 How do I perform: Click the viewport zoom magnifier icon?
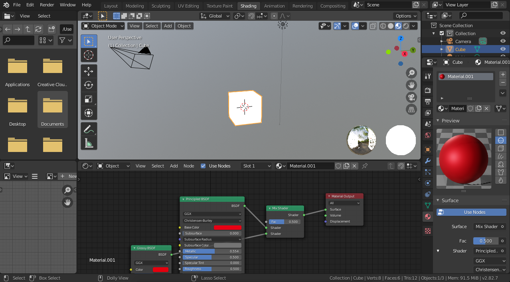point(411,73)
